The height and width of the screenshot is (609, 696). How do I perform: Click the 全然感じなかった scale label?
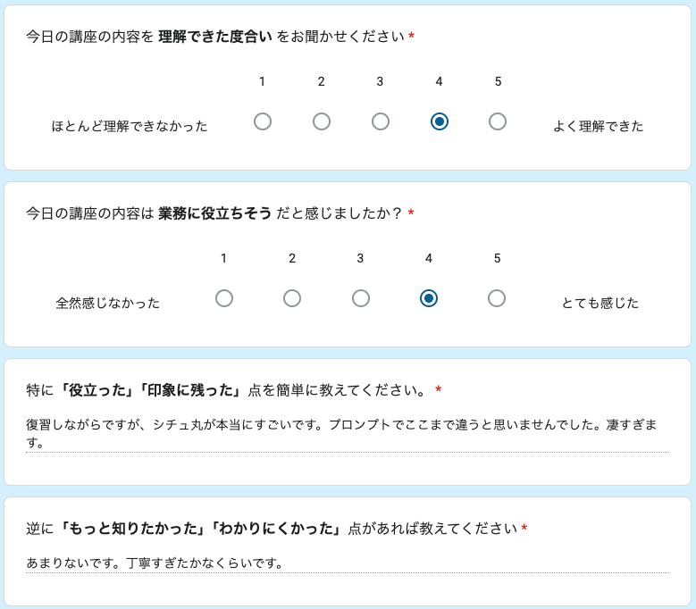point(108,303)
